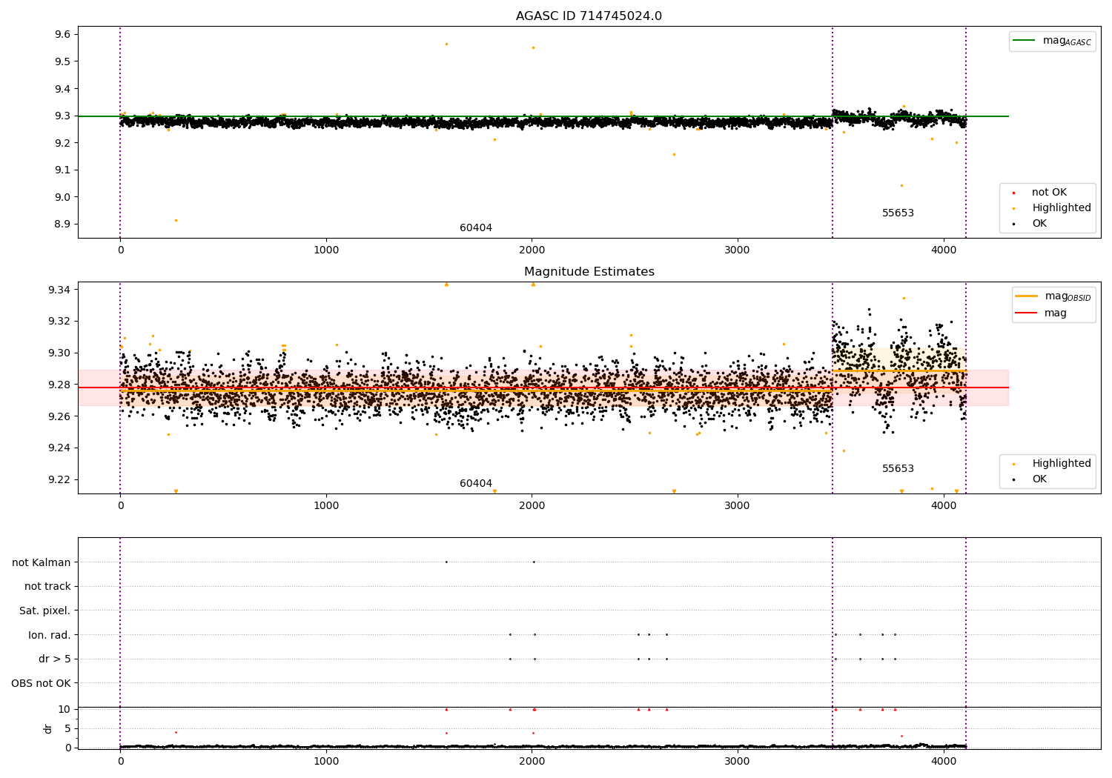Viewport: 1112px width, 778px height.
Task: Click the red "mag" legend entry in the middle plot
Action: 1041,313
